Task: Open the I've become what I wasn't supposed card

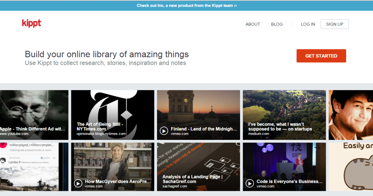Action: pyautogui.click(x=284, y=115)
